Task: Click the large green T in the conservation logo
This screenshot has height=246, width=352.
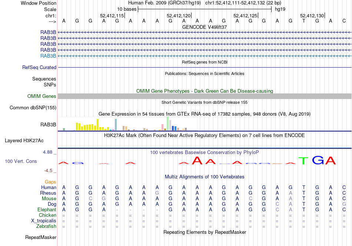Action: tap(303, 161)
